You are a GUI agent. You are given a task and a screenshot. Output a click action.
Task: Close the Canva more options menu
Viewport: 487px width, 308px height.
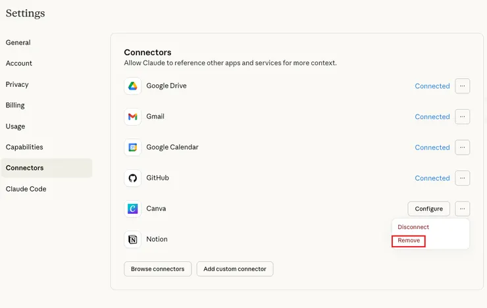point(462,209)
